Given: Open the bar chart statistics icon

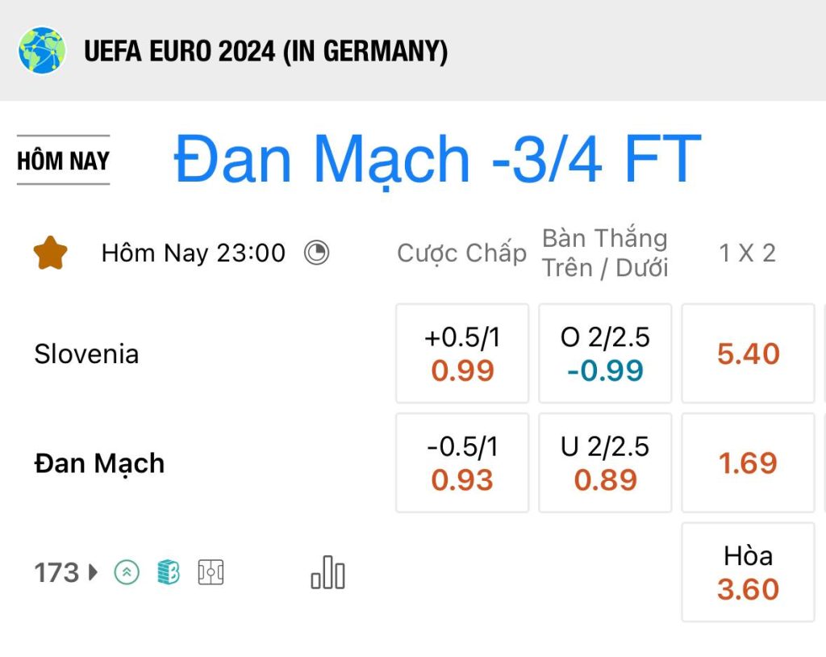Looking at the screenshot, I should coord(327,572).
